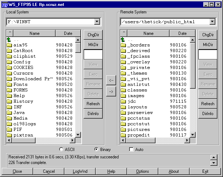
Task: Select the parseview folder icon
Action: click(123, 113)
